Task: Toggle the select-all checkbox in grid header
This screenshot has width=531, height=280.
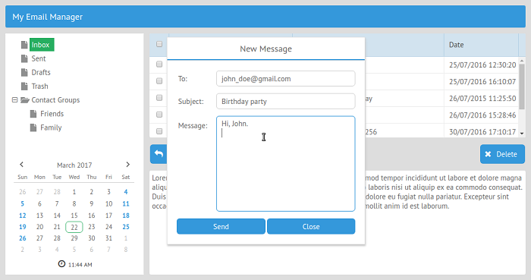Action: pos(159,44)
